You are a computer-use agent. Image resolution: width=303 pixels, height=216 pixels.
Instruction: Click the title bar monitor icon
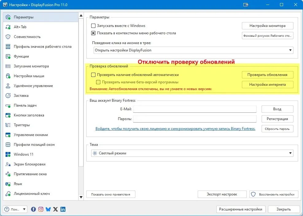246,5
